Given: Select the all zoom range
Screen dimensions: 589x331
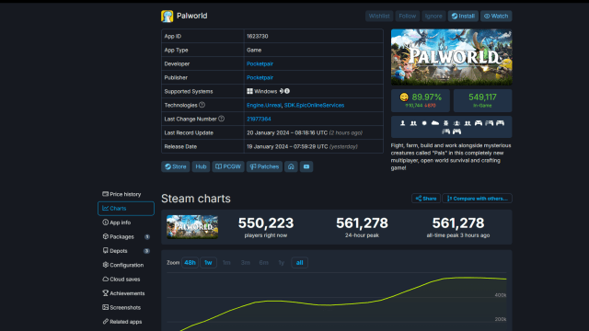Looking at the screenshot, I should point(299,263).
